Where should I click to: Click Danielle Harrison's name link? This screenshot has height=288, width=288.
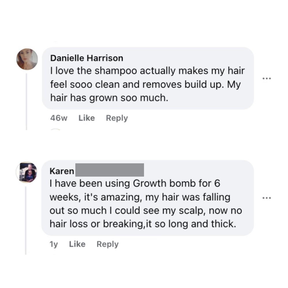tap(87, 58)
